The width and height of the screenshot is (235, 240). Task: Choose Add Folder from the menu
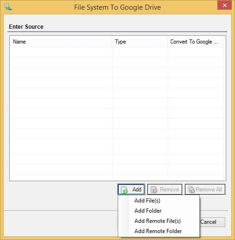[159, 211]
